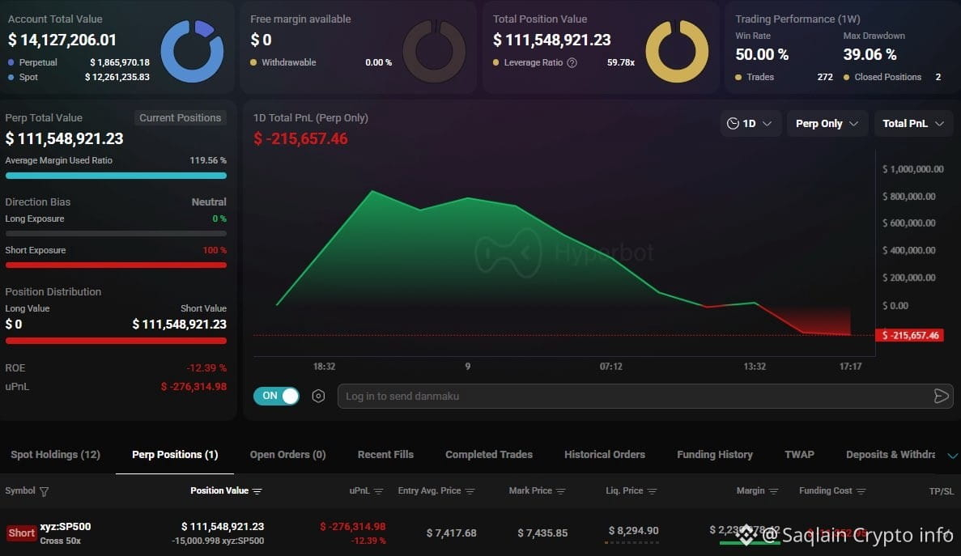Image resolution: width=961 pixels, height=556 pixels.
Task: Click the Current Positions button
Action: (x=181, y=117)
